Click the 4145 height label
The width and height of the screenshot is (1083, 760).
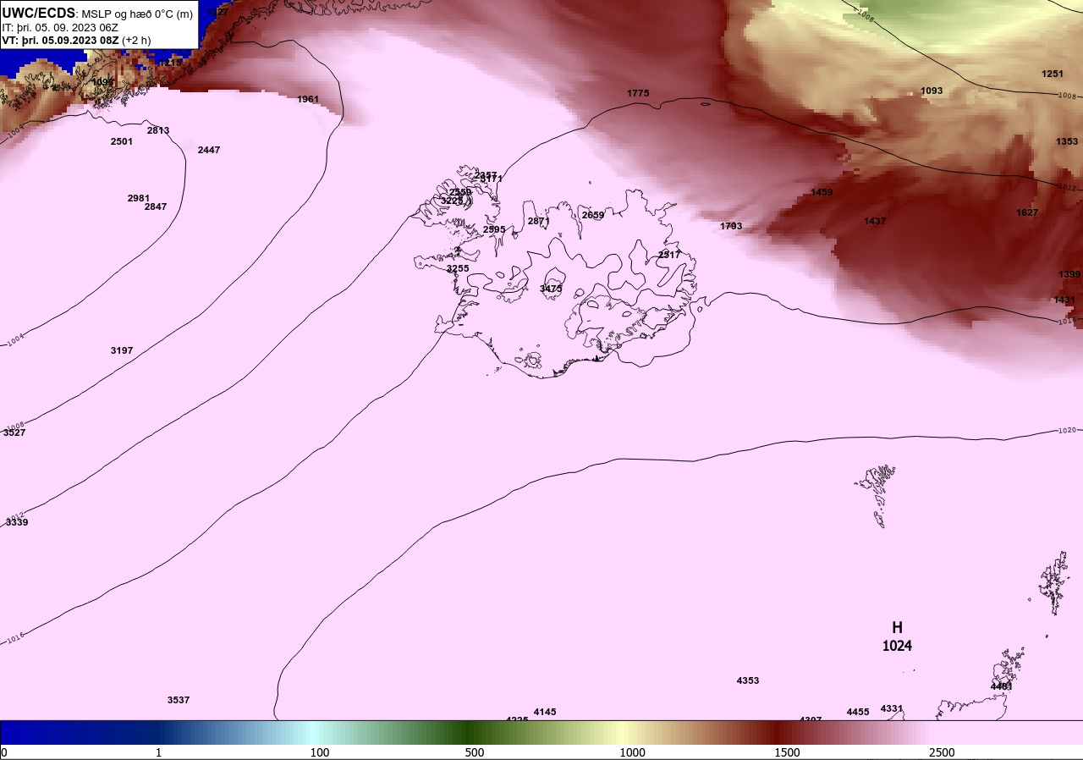click(x=545, y=712)
